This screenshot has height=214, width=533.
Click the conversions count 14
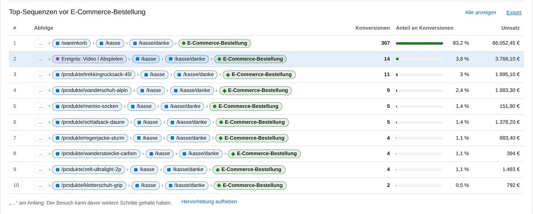coord(387,59)
